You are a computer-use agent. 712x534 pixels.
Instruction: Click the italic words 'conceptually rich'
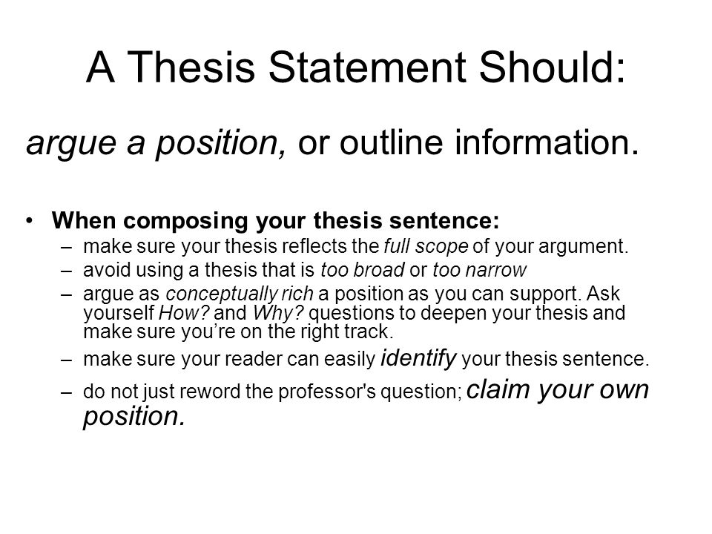(x=240, y=294)
